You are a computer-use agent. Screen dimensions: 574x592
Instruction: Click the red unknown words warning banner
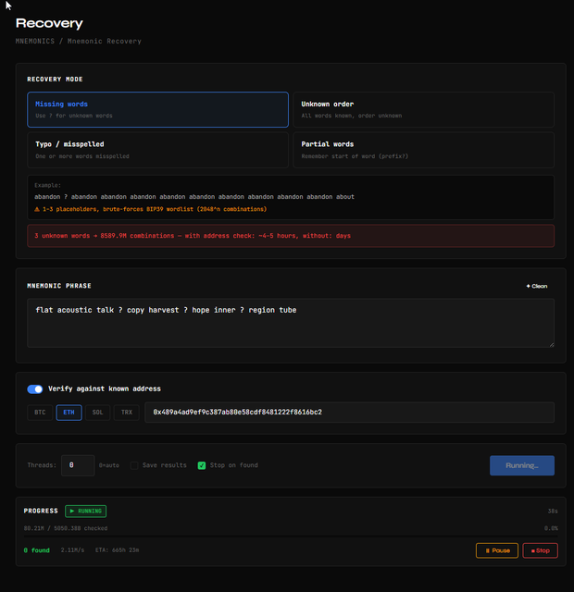point(291,236)
